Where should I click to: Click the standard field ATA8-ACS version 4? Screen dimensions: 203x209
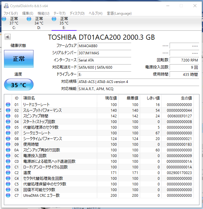(138, 82)
